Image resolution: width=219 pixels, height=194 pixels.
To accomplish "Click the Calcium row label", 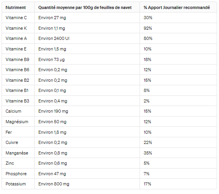I will [13, 111].
